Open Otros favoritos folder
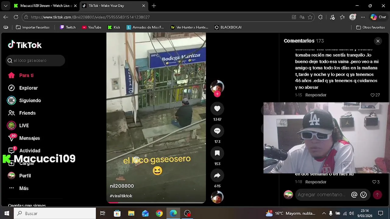Image resolution: width=390 pixels, height=219 pixels. coord(370,27)
